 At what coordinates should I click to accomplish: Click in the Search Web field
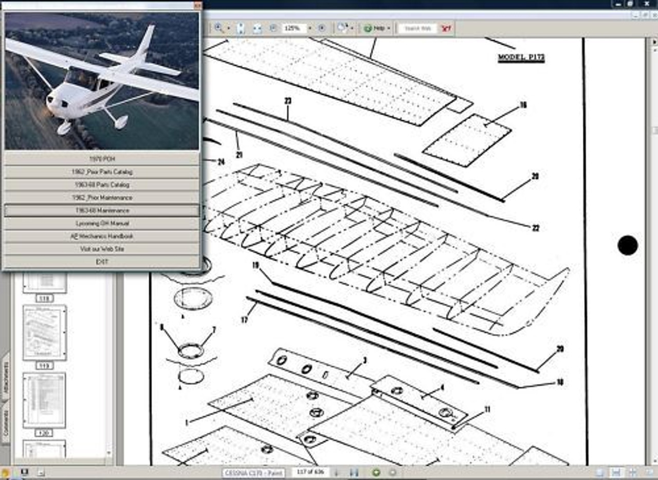417,28
